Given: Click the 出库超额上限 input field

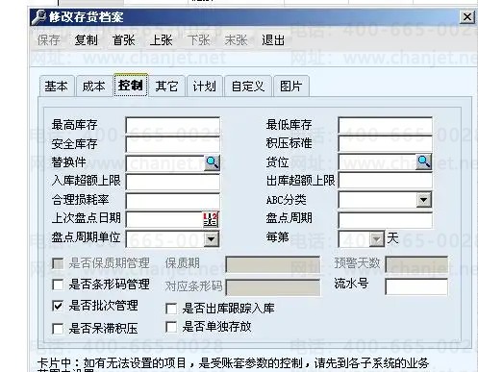Looking at the screenshot, I should (385, 181).
